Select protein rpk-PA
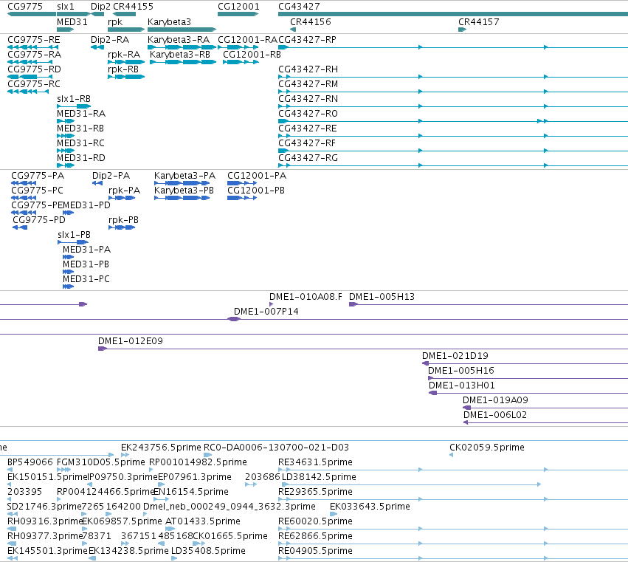The height and width of the screenshot is (562, 628). click(125, 191)
